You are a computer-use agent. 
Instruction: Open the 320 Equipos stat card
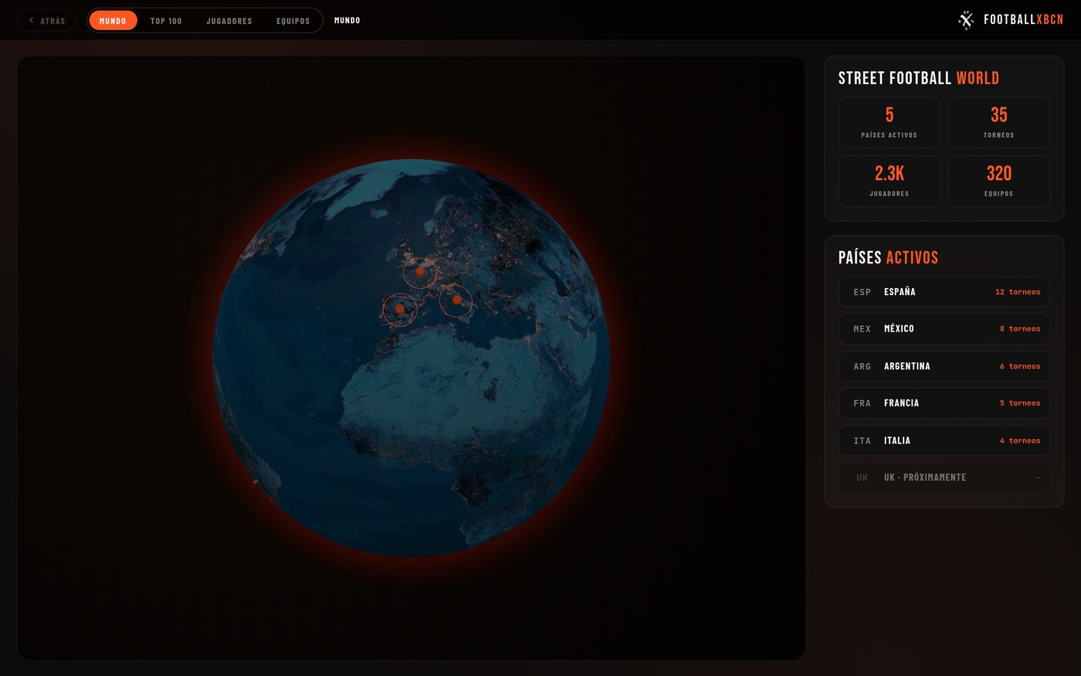(x=999, y=181)
